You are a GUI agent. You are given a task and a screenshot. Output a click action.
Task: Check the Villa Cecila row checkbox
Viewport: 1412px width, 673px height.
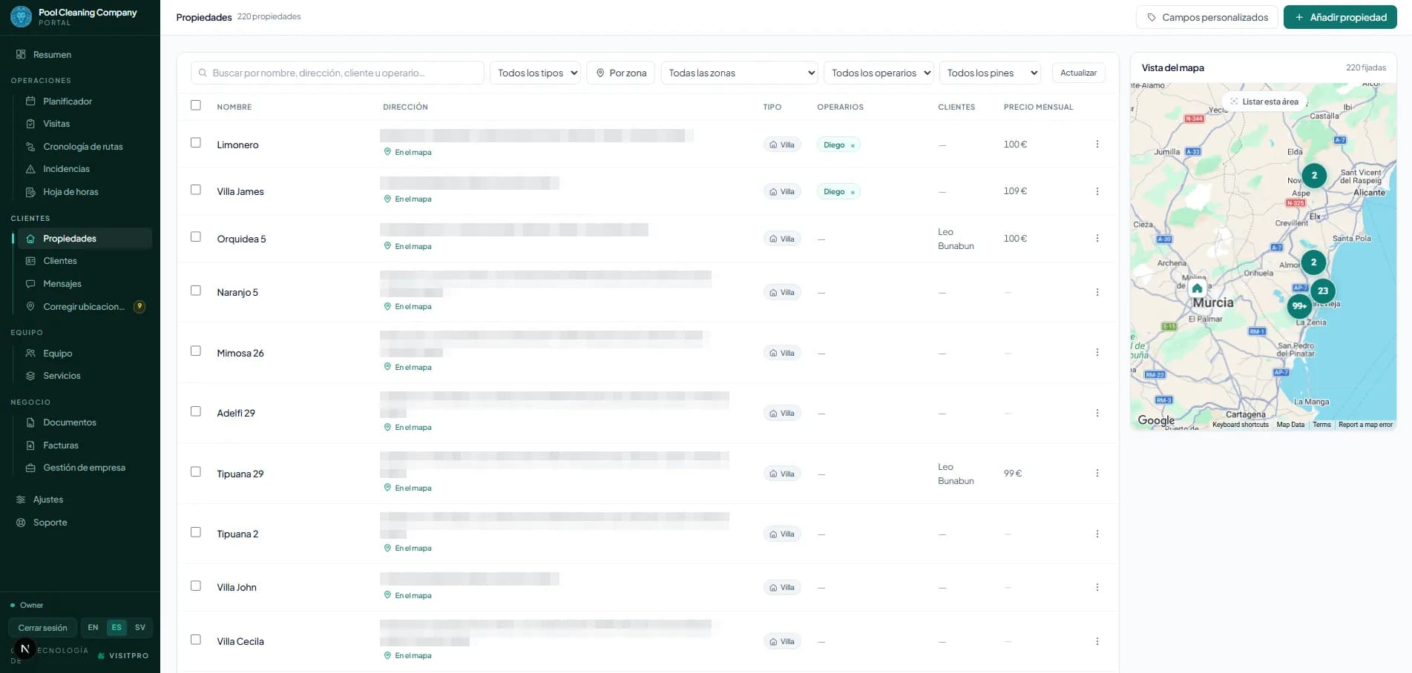[196, 640]
